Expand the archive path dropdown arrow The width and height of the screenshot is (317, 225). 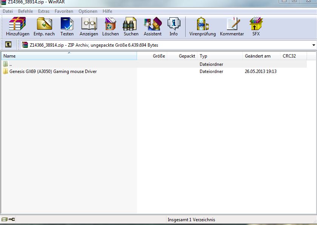click(x=314, y=45)
